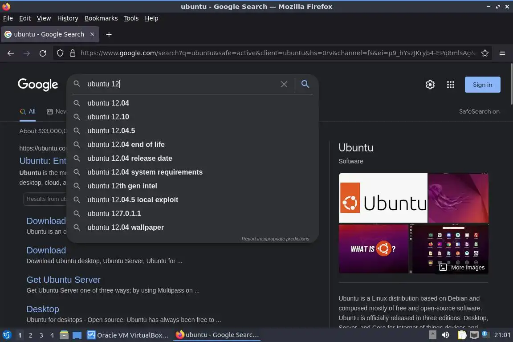Switch to workspace 4 in taskbar
Viewport: 513px width, 342px height.
point(52,335)
